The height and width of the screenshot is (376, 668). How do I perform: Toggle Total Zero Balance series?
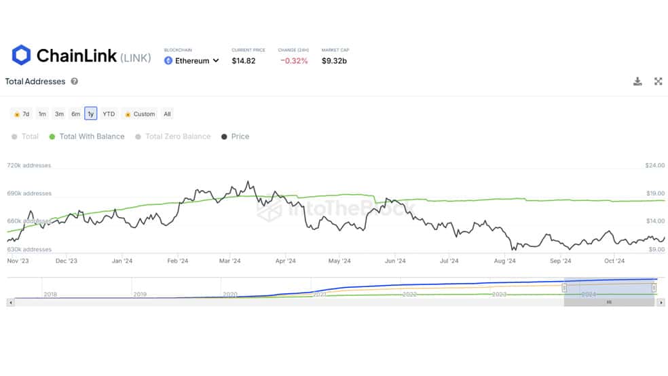coord(173,136)
